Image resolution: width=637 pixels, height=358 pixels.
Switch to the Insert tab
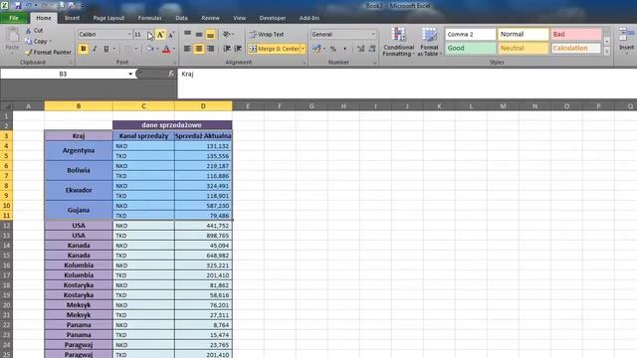pos(72,18)
